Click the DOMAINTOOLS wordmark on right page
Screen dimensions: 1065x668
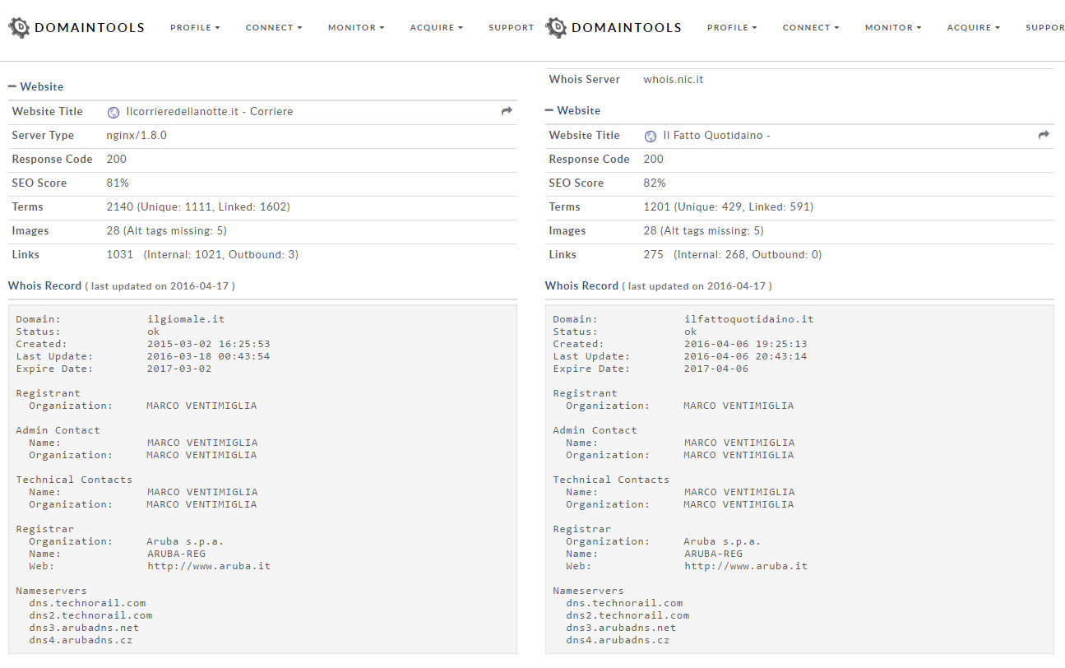pos(627,27)
